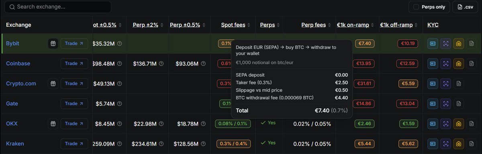Open the Coinbase exchange link
Screen dimensions: 482x154
pyautogui.click(x=18, y=64)
